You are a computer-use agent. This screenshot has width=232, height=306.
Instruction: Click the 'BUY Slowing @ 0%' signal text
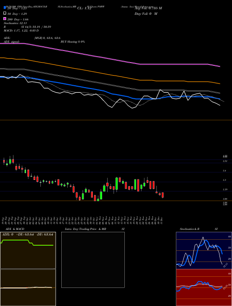tap(73, 42)
